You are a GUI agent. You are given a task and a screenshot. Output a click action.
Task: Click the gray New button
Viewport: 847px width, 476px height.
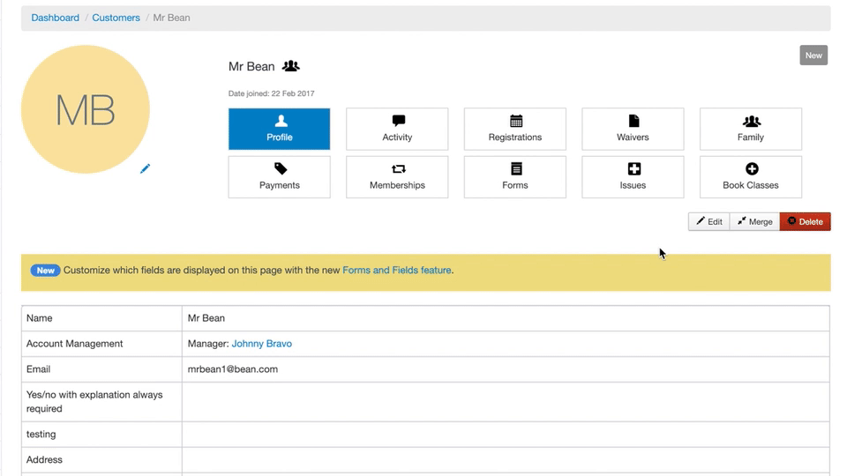(813, 56)
